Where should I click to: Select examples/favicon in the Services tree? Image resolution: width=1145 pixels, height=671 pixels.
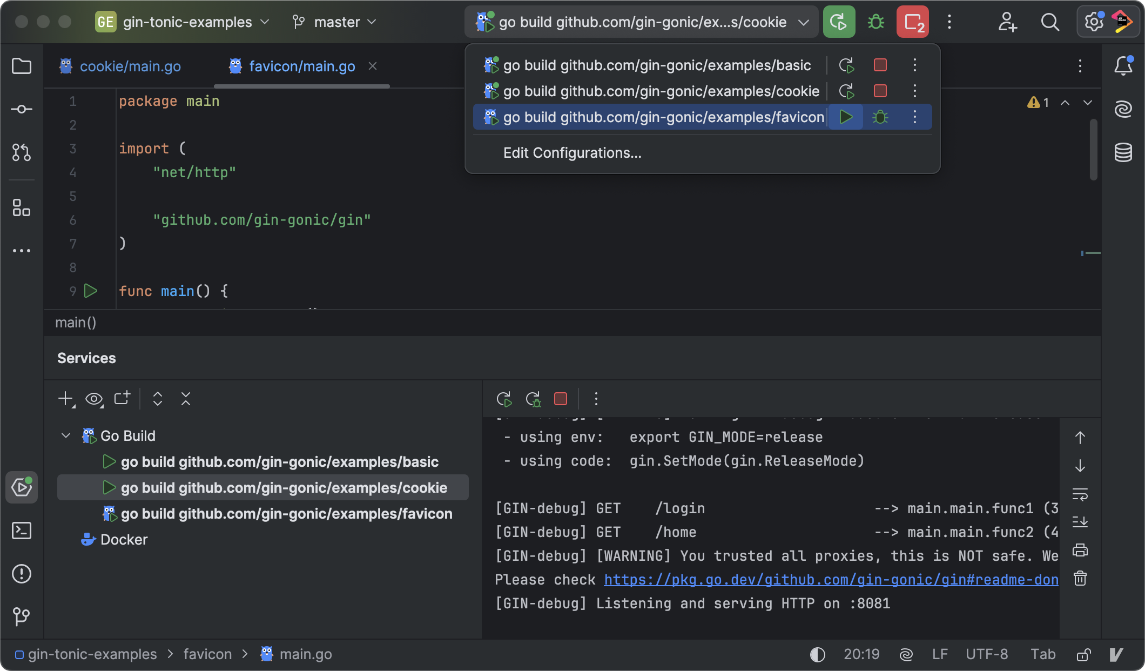point(286,514)
